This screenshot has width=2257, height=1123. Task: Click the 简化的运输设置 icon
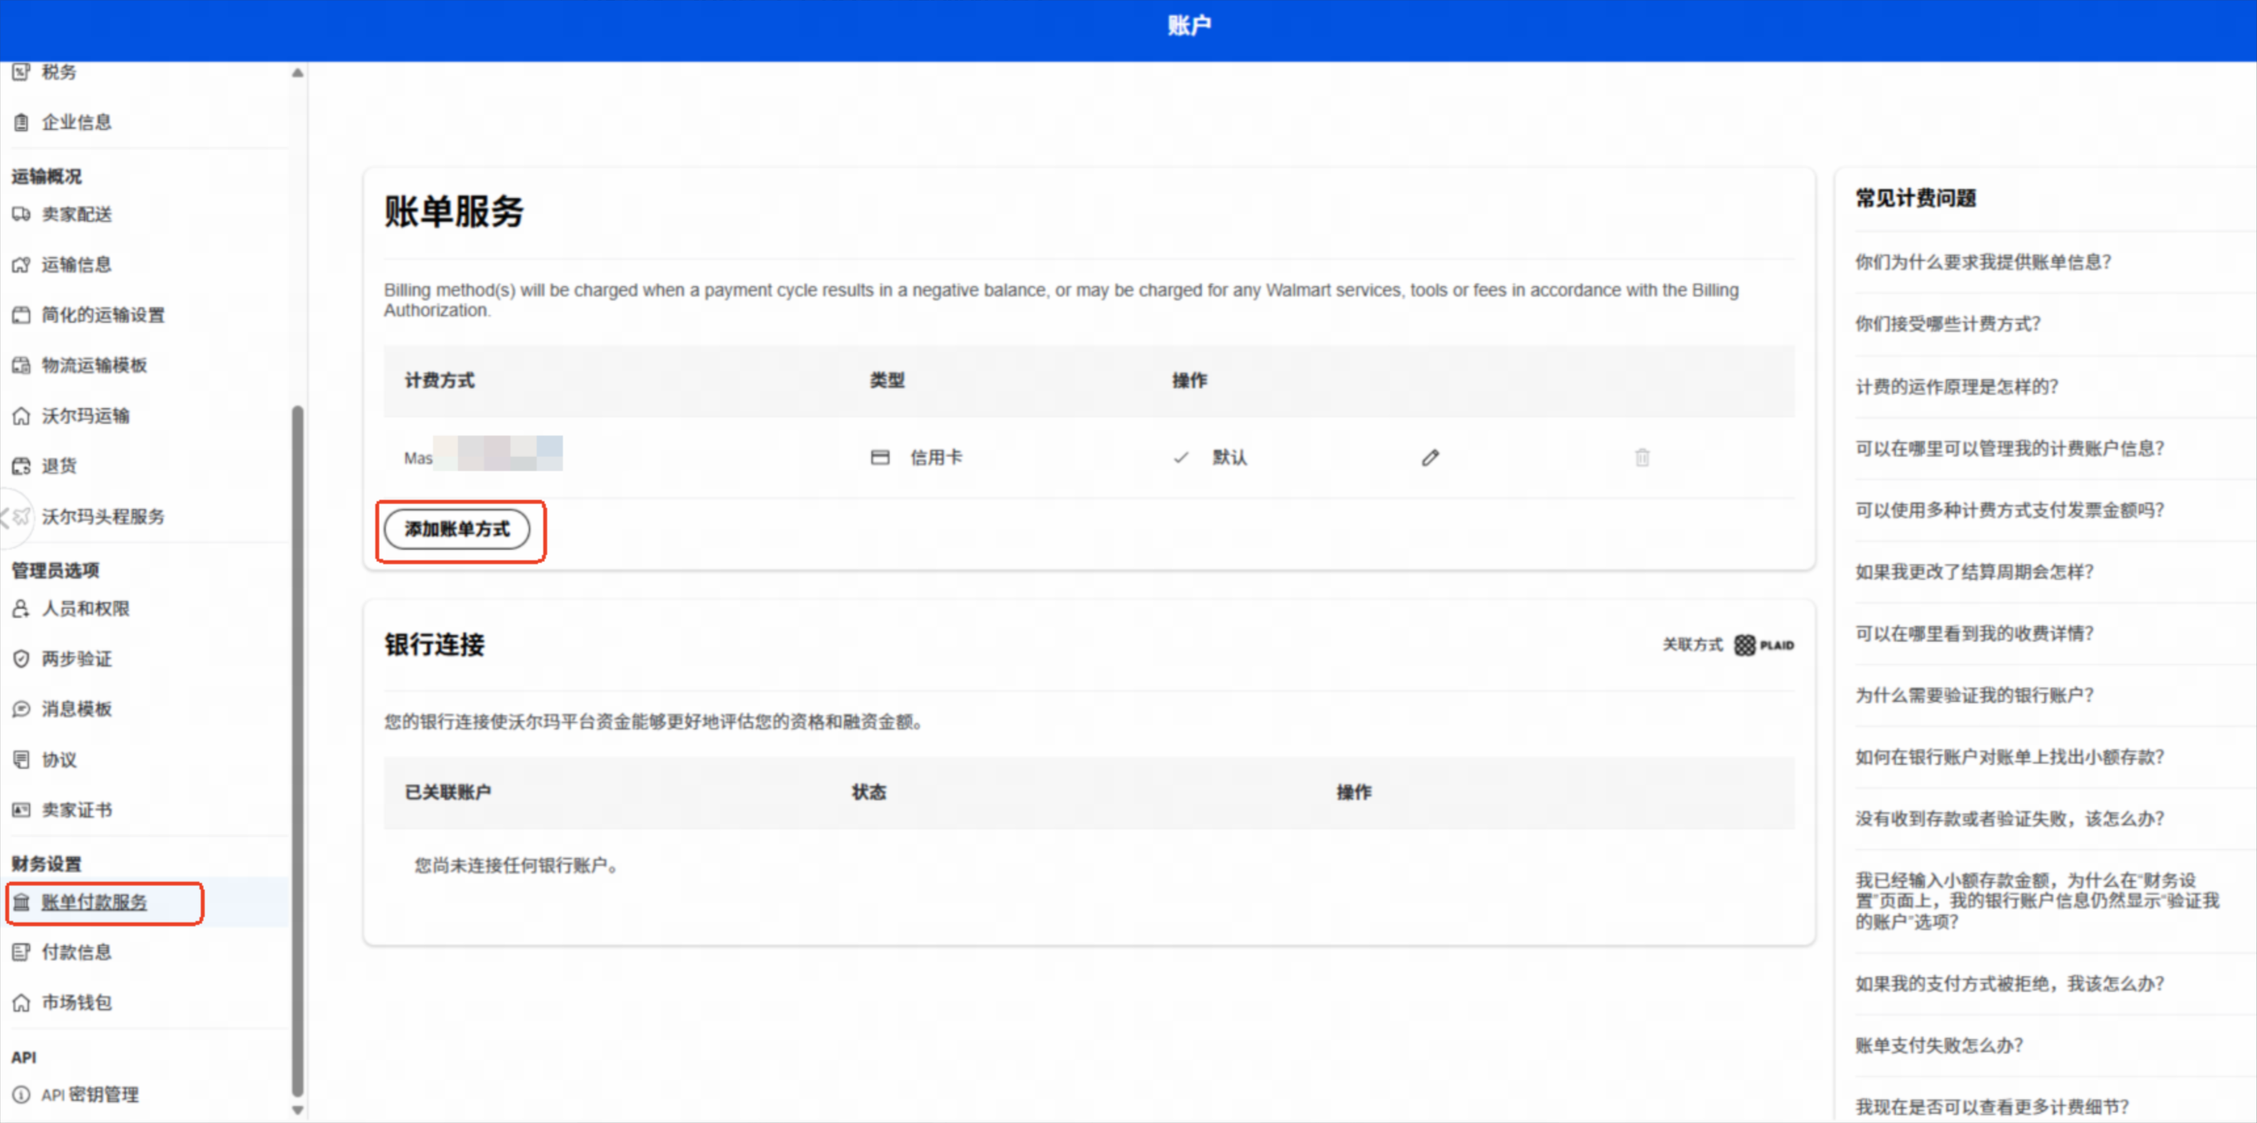tap(21, 314)
